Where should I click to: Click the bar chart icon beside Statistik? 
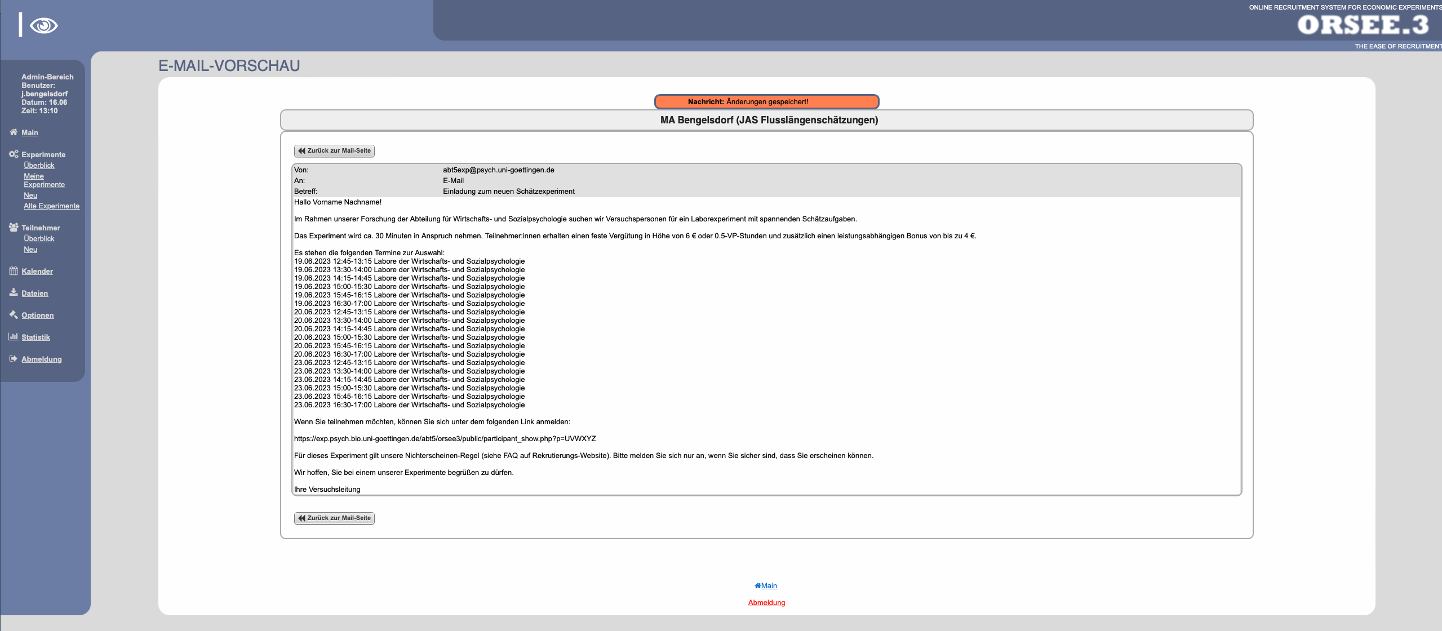click(14, 337)
